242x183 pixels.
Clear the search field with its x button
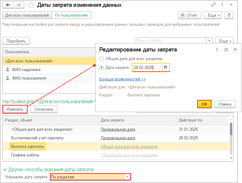click(209, 41)
